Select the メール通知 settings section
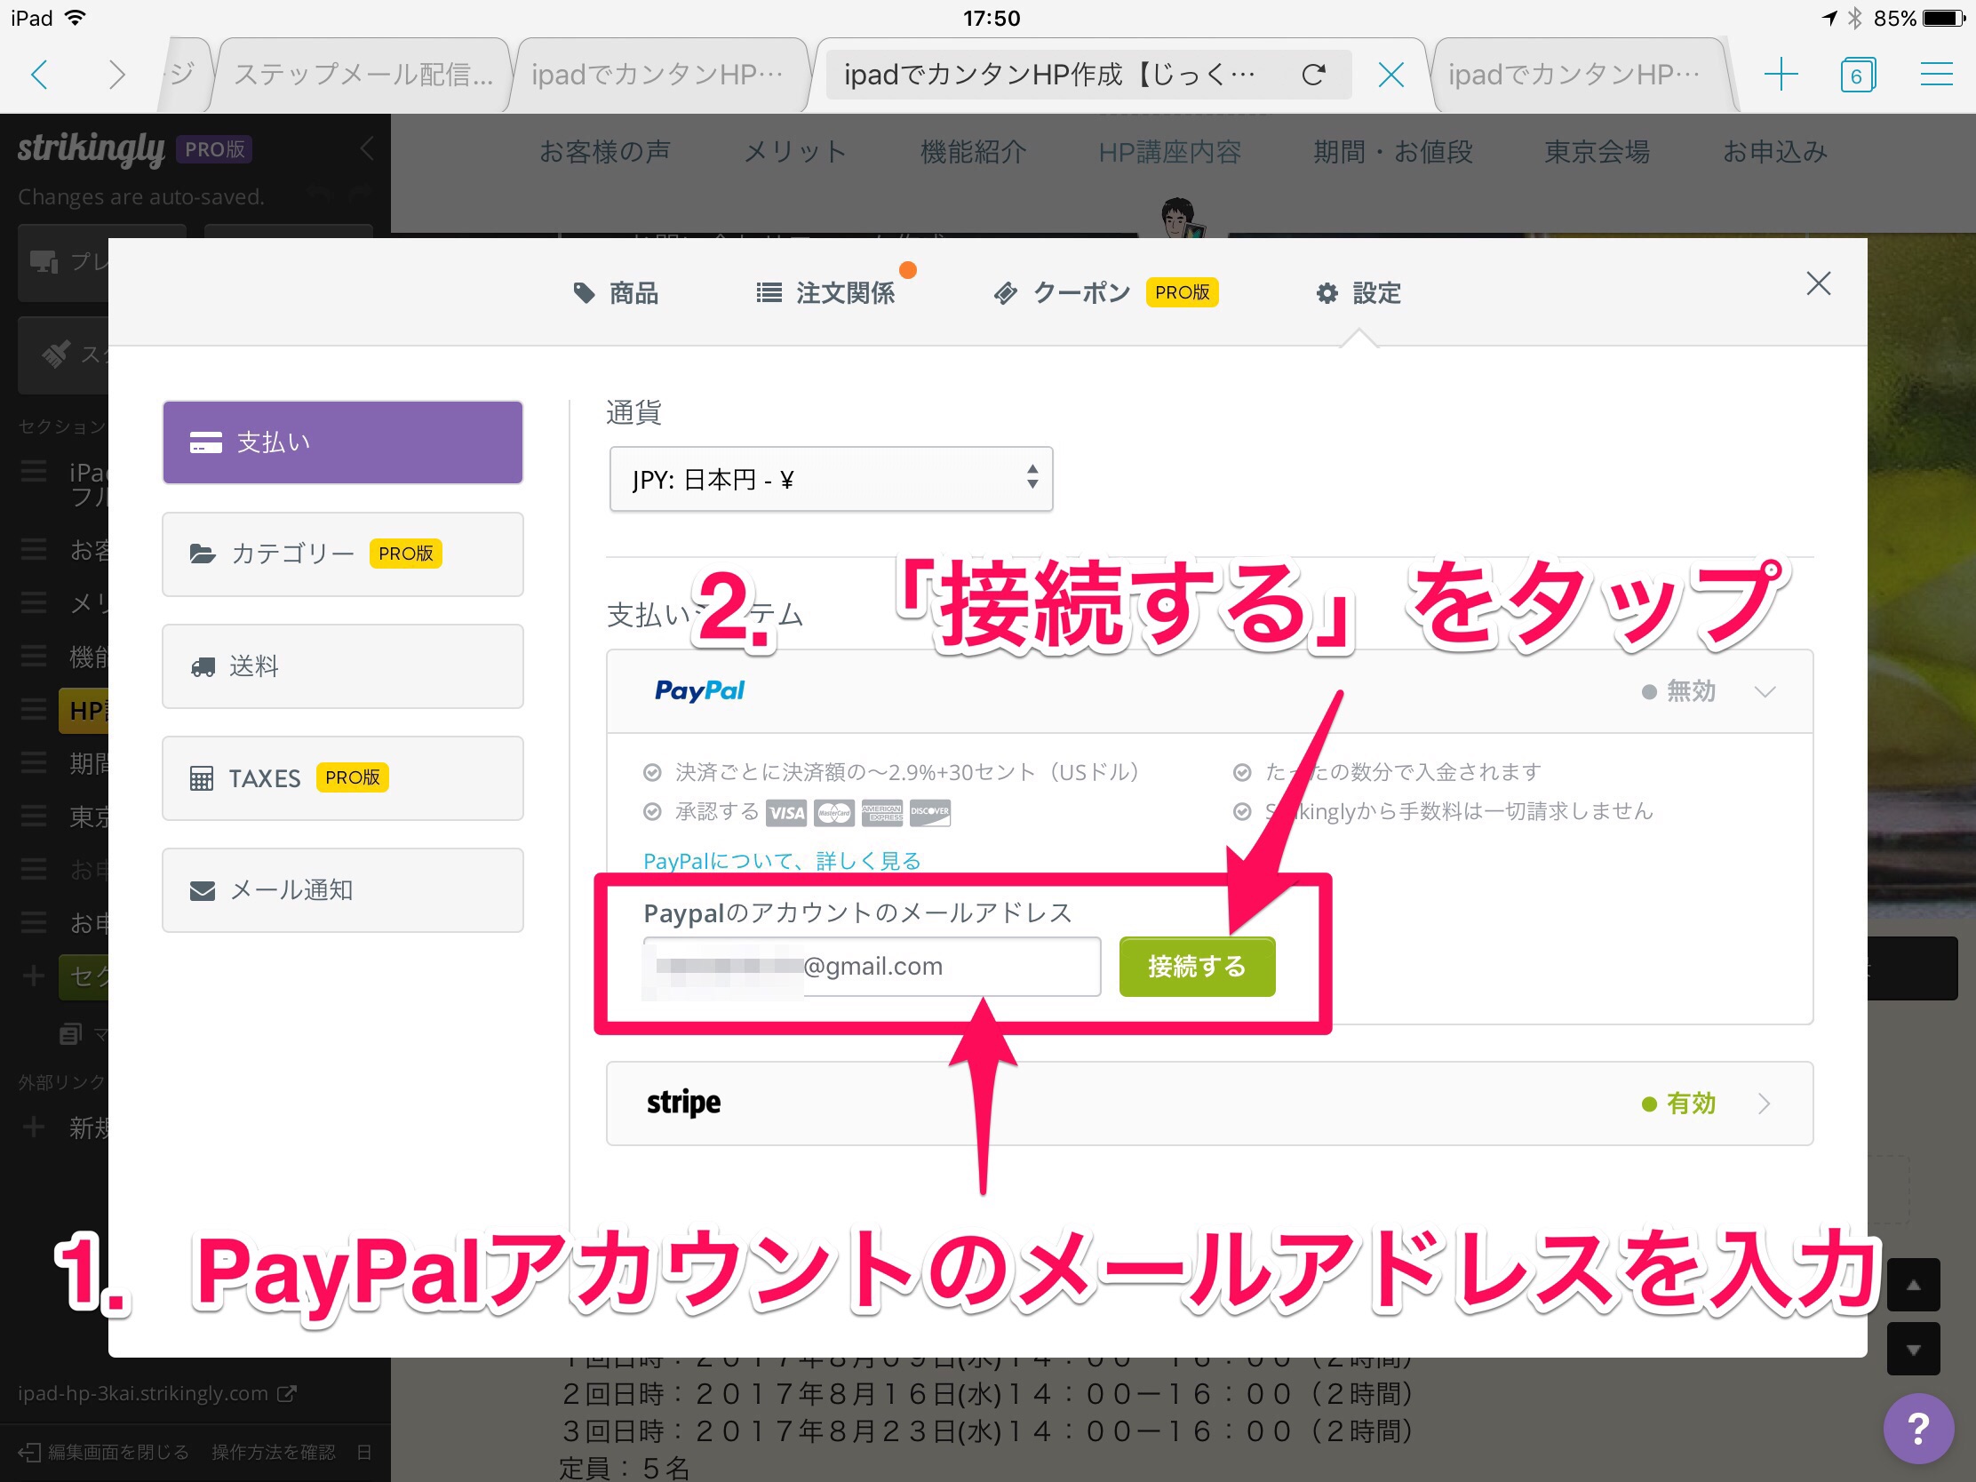The image size is (1976, 1482). 343,889
